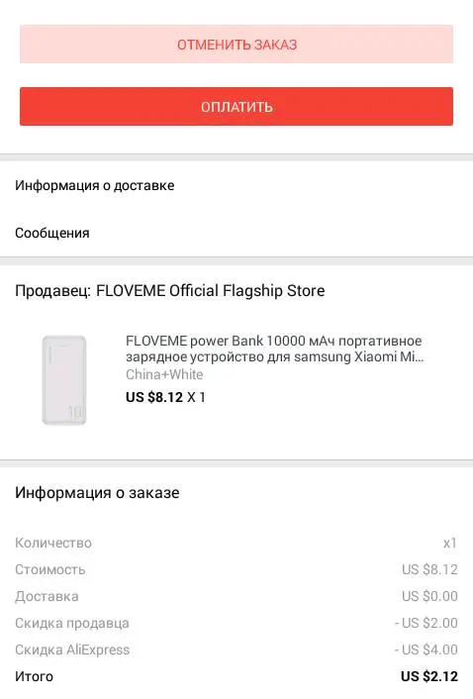This screenshot has height=699, width=473.
Task: Tap the US $0.00 delivery cost value
Action: pos(429,596)
